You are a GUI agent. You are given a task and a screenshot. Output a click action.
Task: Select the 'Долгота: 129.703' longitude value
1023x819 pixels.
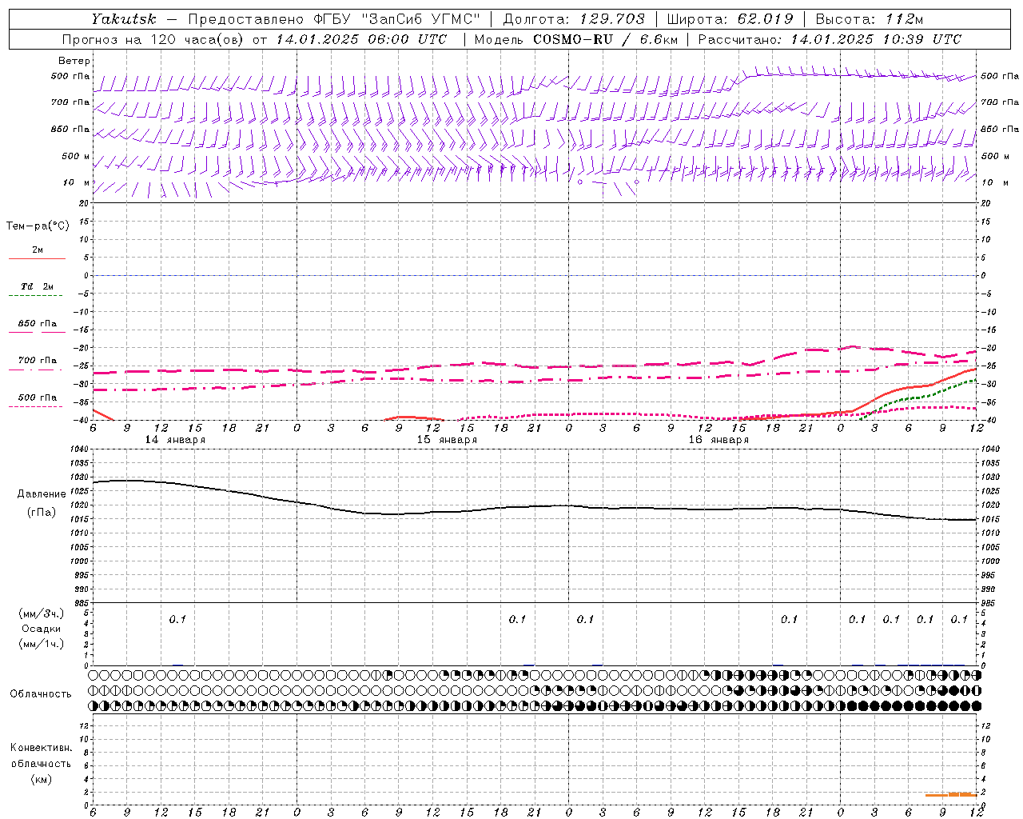tap(573, 19)
